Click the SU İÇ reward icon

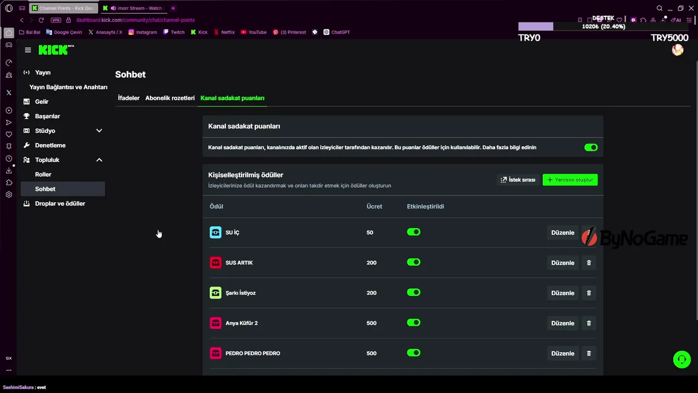click(215, 233)
